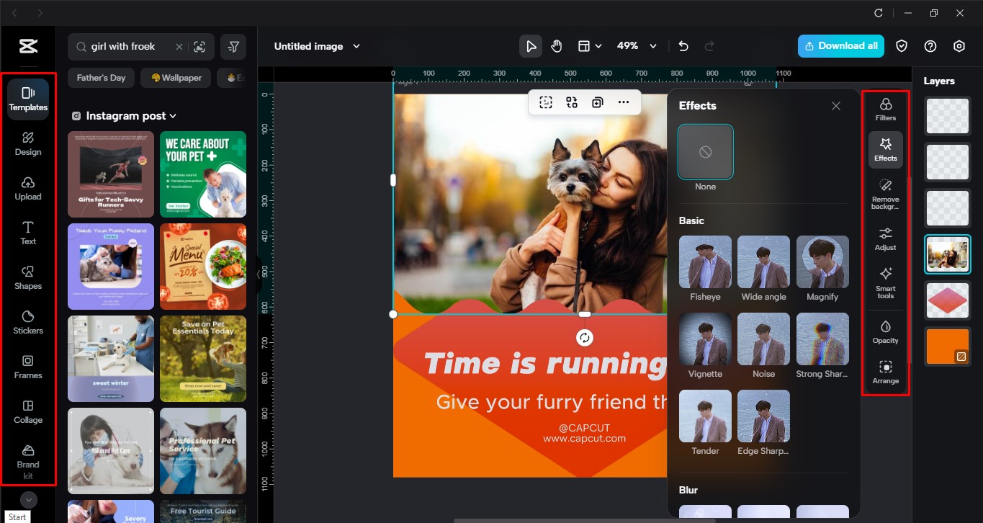The width and height of the screenshot is (983, 523).
Task: Open the Effects tab in right toolbar
Action: [886, 150]
